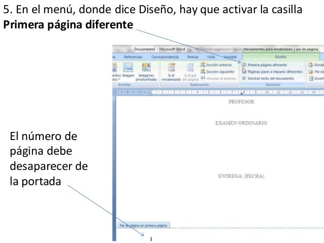Click the first-line indent marker on ruler
The width and height of the screenshot is (324, 243).
(x=151, y=91)
